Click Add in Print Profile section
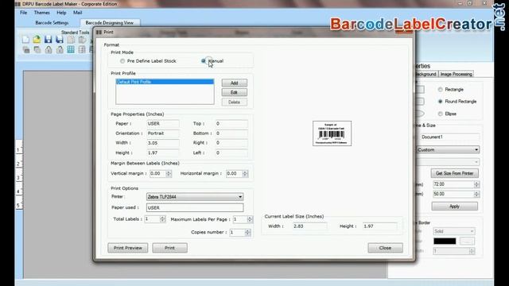 click(235, 83)
